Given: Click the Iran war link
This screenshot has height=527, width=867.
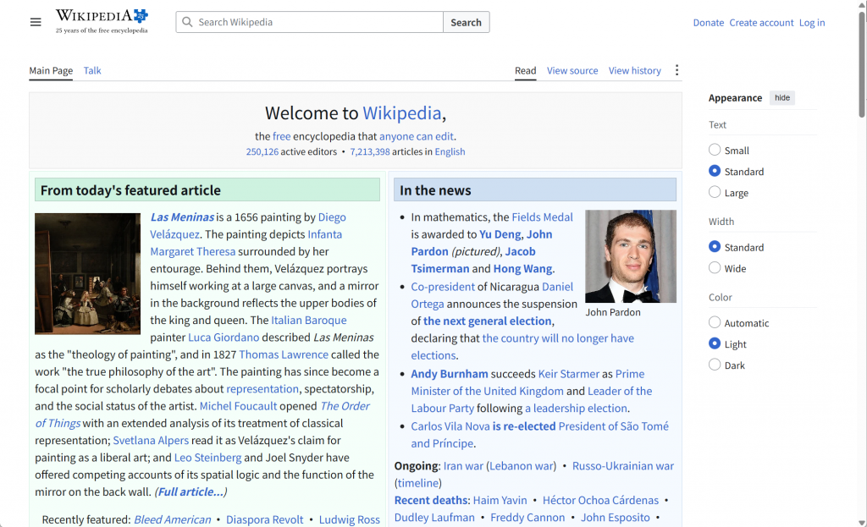Looking at the screenshot, I should 463,466.
